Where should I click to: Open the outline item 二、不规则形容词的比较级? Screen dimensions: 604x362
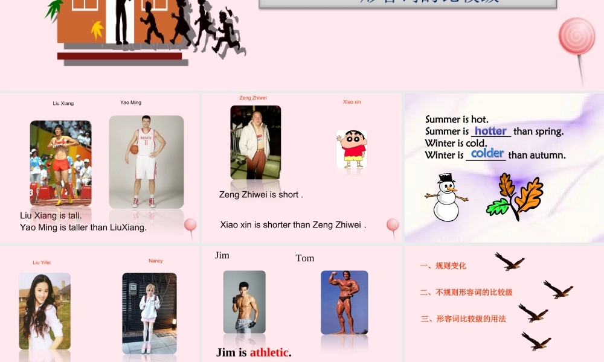point(466,293)
